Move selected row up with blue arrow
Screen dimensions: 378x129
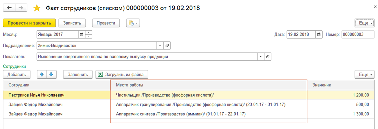coord(41,74)
